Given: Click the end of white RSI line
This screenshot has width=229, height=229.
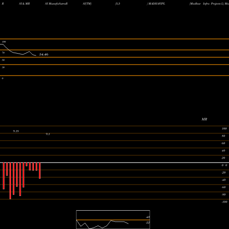Looking at the screenshot, I should (x=36, y=55).
